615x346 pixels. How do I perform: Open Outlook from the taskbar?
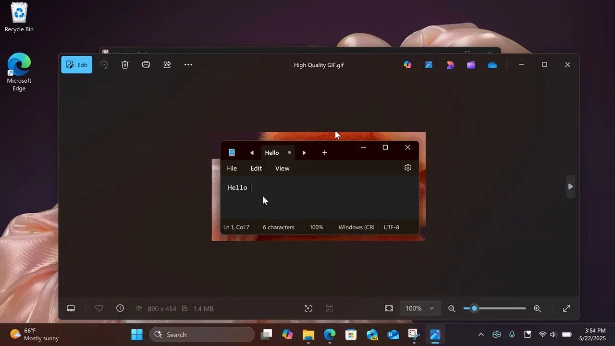pos(393,334)
